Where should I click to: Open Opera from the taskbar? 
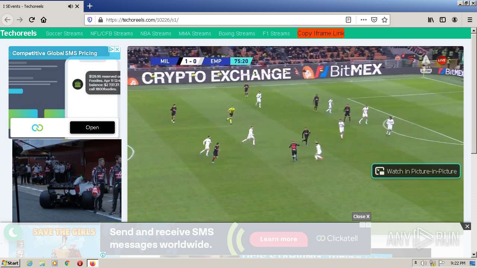point(80,263)
